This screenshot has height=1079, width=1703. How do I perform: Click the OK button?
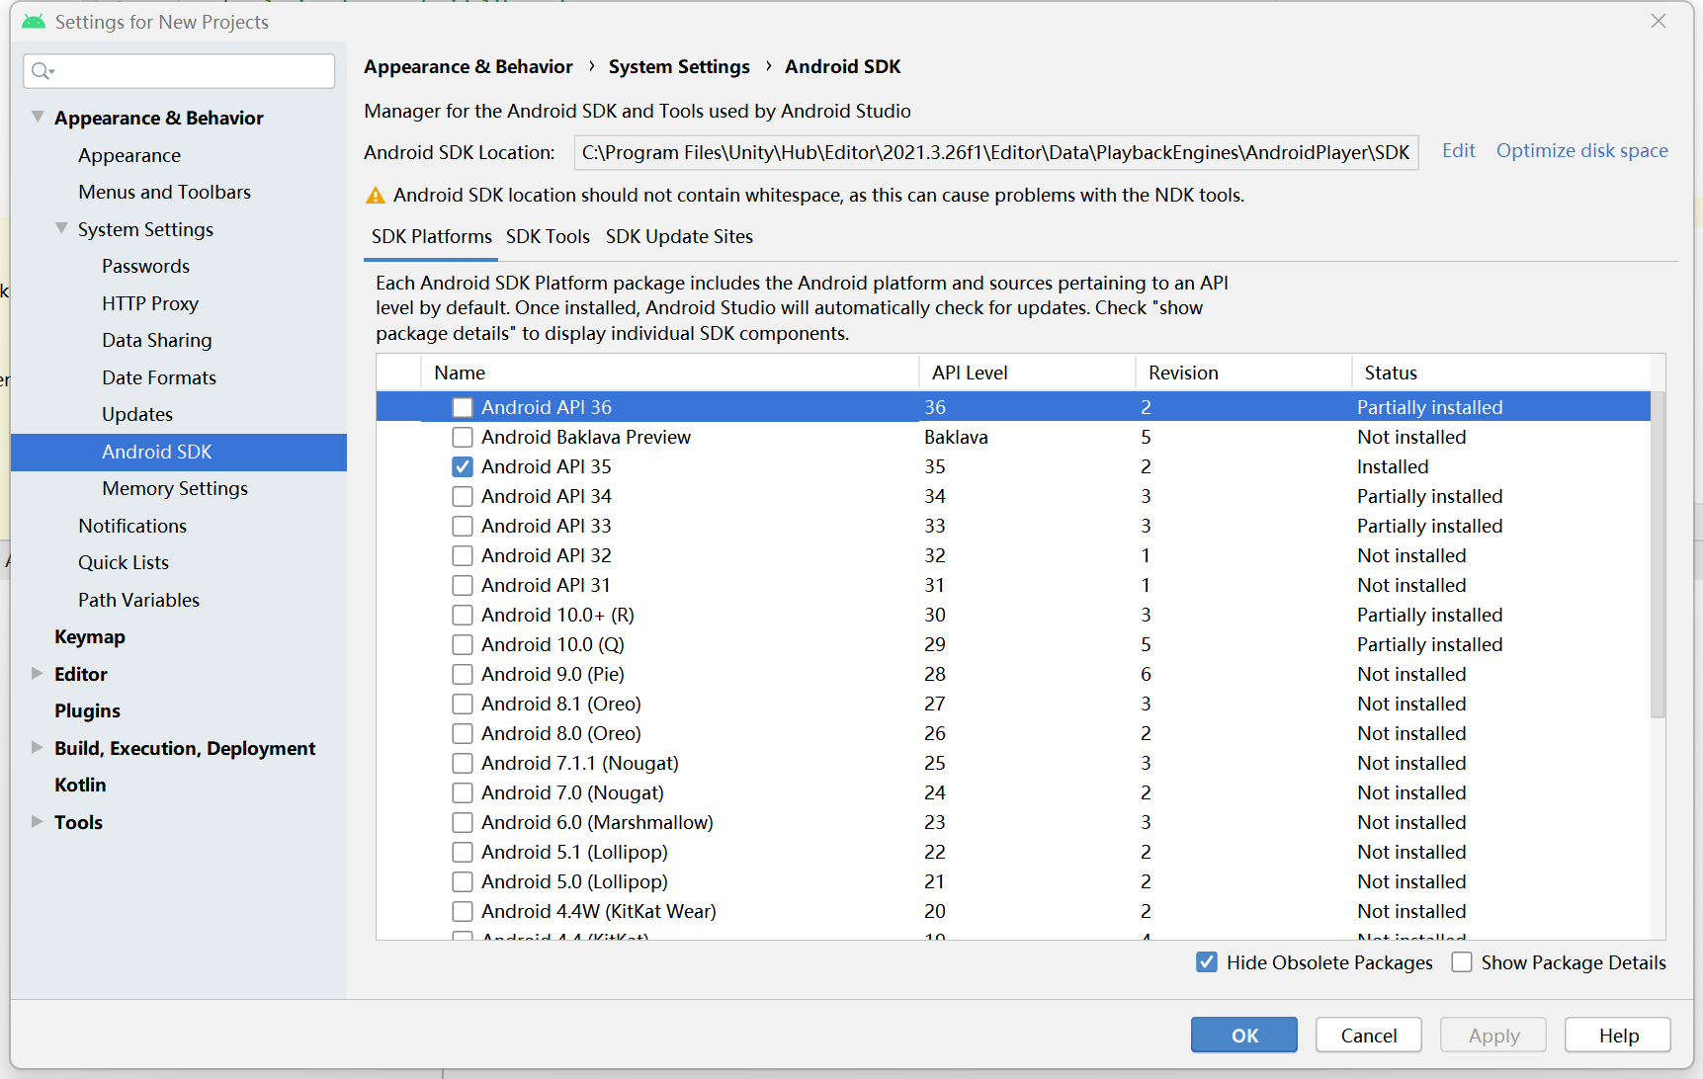1244,1036
